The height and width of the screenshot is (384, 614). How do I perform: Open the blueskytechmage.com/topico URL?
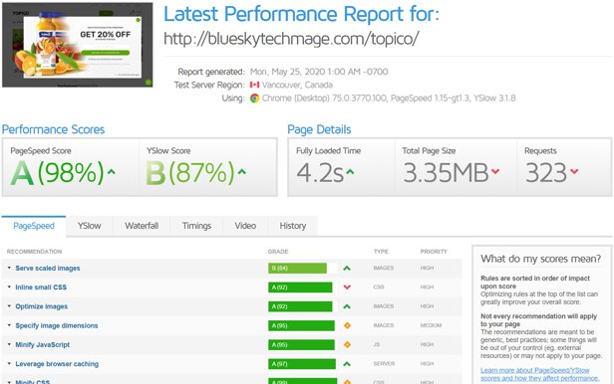pos(291,39)
